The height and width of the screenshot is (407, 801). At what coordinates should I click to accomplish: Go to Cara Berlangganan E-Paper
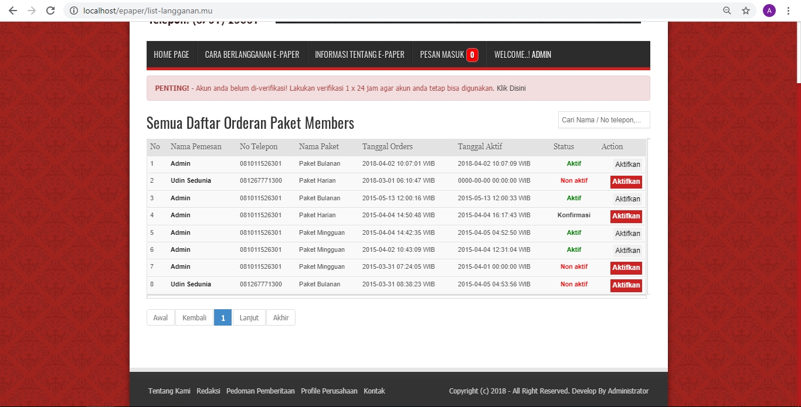coord(252,55)
